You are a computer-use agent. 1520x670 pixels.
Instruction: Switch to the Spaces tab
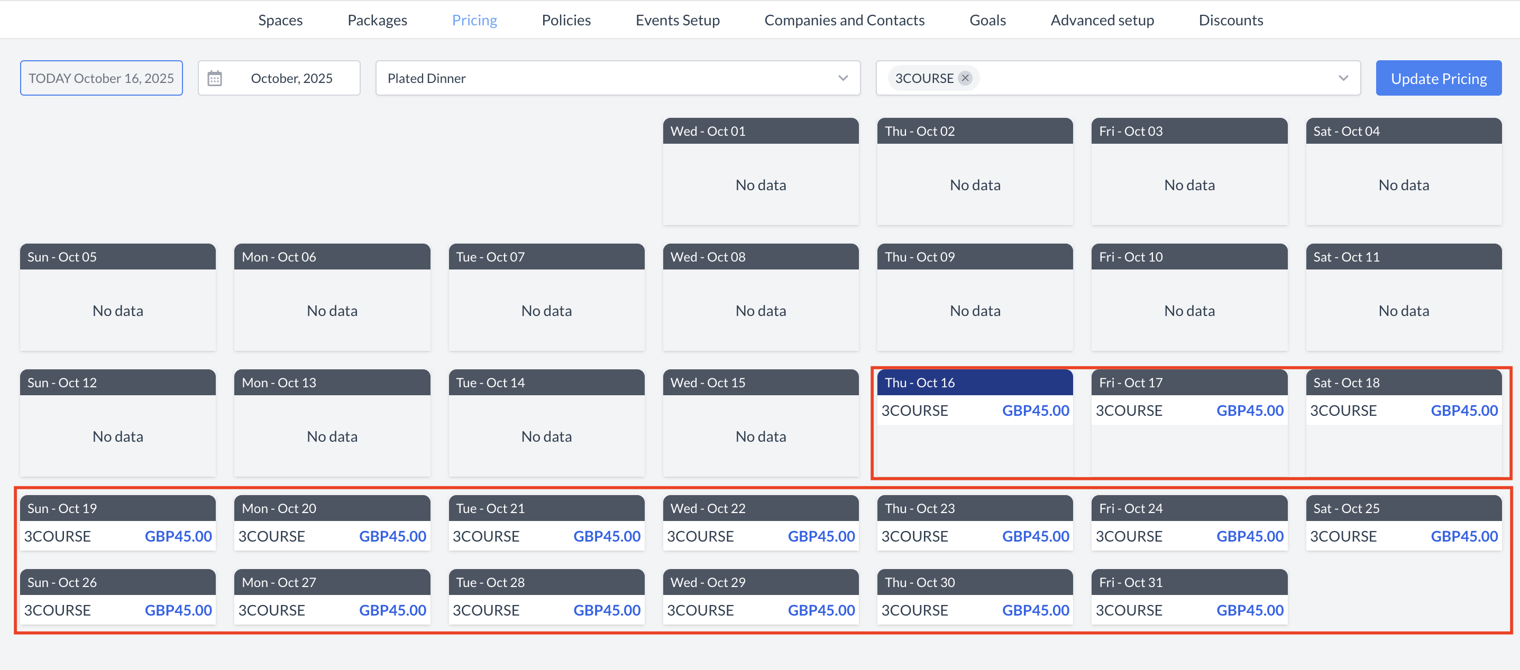coord(280,20)
